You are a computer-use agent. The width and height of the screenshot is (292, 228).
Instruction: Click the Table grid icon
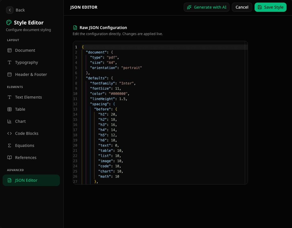click(10, 109)
